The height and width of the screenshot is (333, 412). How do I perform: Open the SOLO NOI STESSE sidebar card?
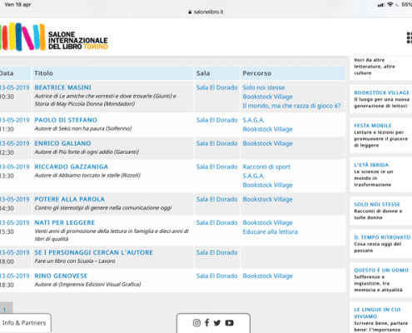[x=381, y=211]
